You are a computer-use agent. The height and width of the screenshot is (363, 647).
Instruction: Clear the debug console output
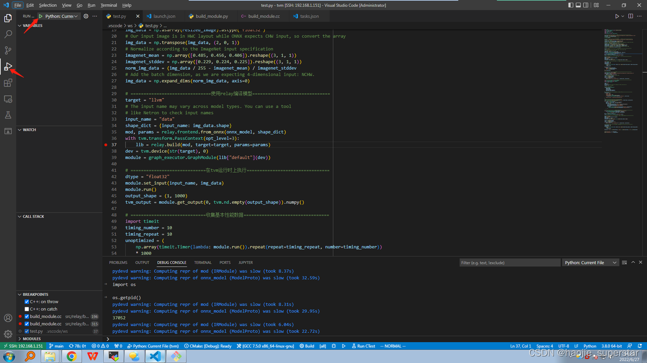(x=625, y=263)
